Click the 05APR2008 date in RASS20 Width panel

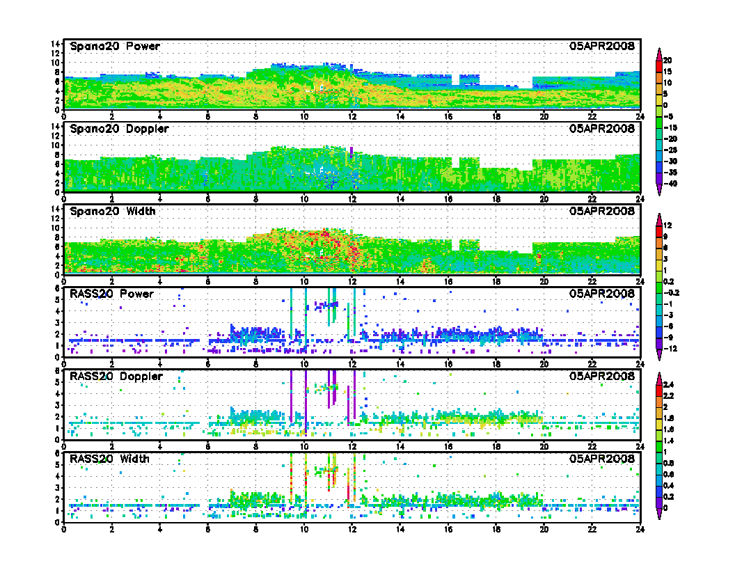coord(602,458)
